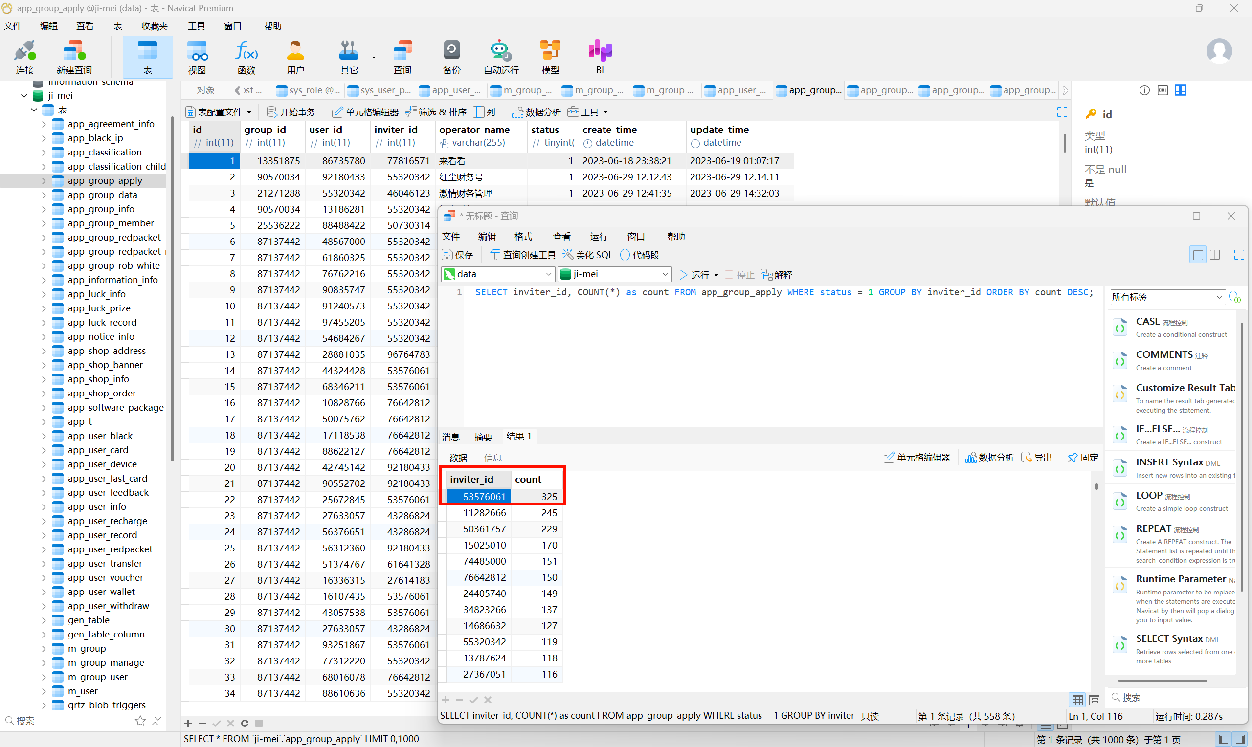
Task: Expand the app_group_apply tree node
Action: [44, 180]
